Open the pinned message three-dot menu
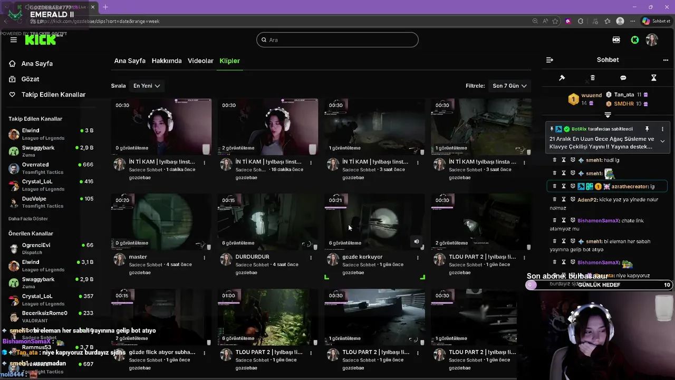The image size is (675, 380). tap(662, 129)
